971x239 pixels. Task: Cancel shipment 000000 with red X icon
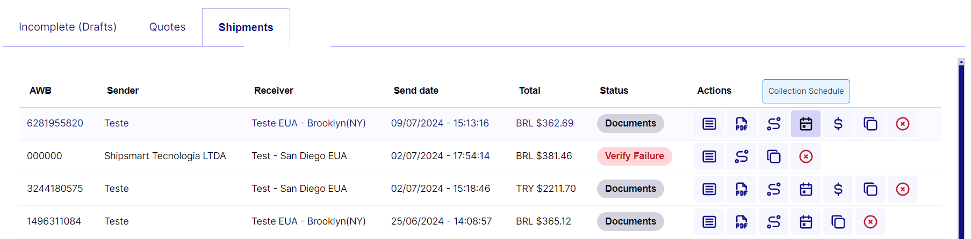coord(805,156)
